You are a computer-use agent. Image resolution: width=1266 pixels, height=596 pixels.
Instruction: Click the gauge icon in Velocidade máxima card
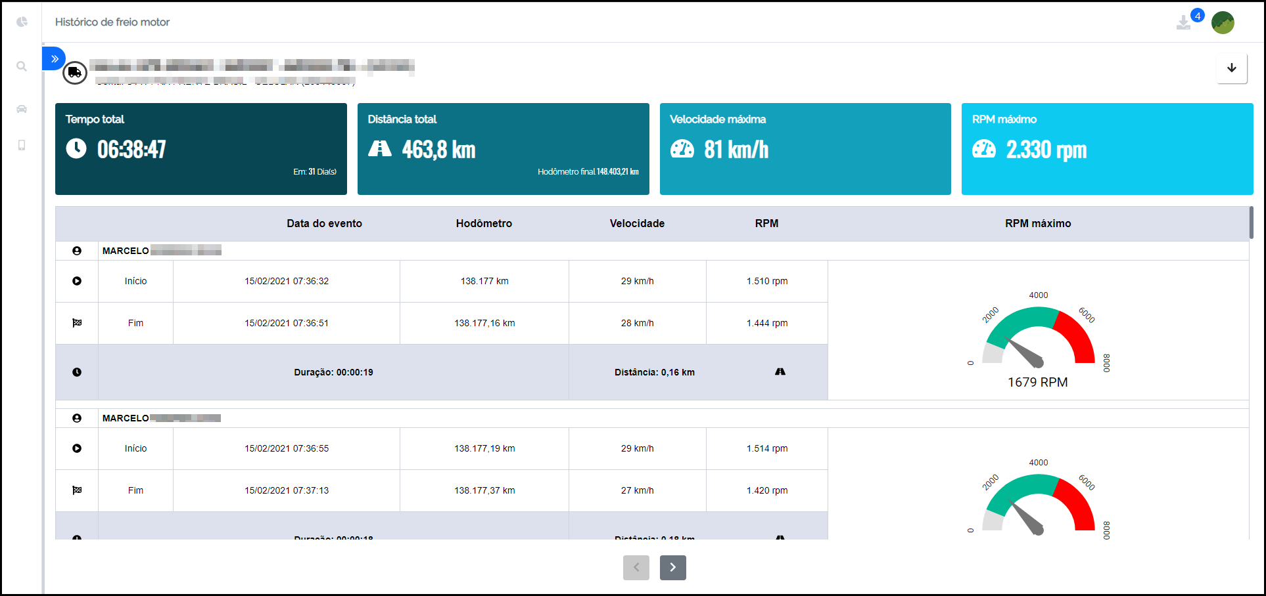682,149
